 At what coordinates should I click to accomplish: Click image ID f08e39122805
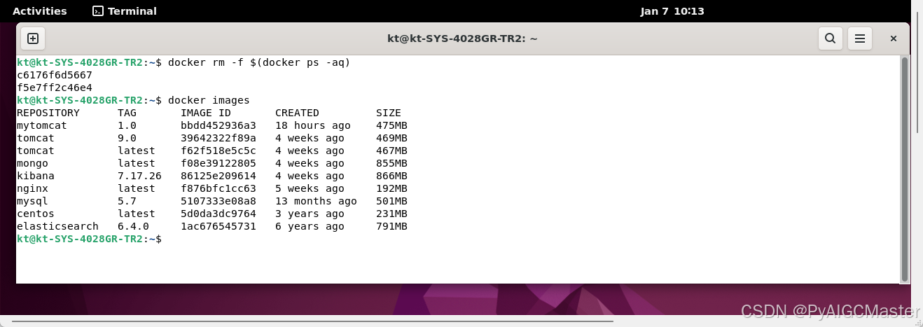pos(218,163)
